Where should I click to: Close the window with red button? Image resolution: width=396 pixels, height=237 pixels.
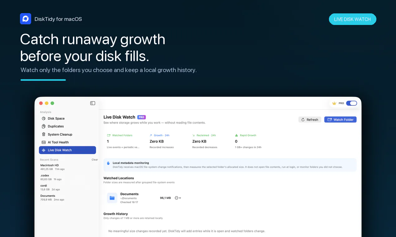coord(41,103)
